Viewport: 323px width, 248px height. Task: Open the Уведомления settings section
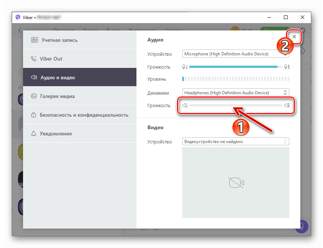(80, 133)
